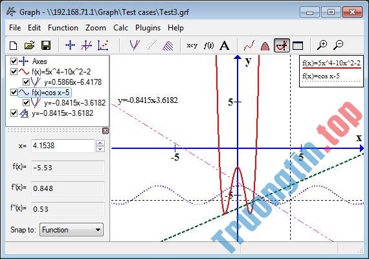Open a file with the folder icon
The image size is (369, 259).
(29, 45)
